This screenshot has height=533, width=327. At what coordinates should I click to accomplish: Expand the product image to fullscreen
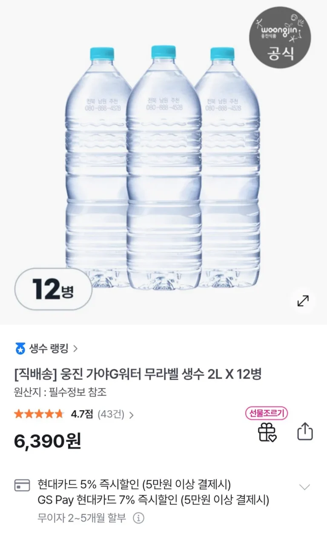click(x=303, y=301)
